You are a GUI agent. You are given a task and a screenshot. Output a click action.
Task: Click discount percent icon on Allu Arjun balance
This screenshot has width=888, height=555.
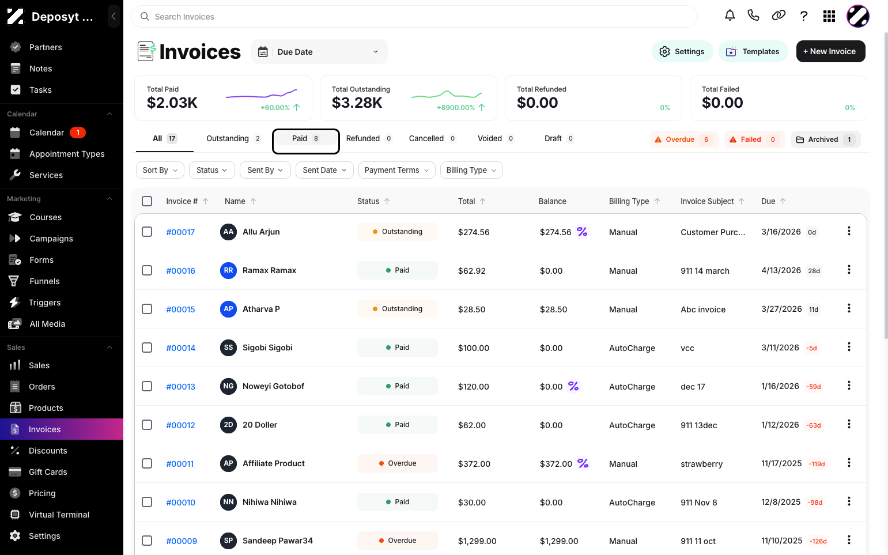point(582,232)
